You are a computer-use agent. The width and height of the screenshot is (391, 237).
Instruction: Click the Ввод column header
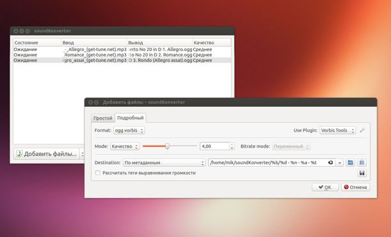94,43
